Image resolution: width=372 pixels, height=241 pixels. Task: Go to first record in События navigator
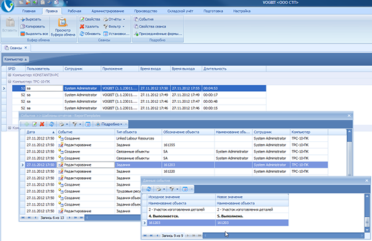tap(22, 217)
